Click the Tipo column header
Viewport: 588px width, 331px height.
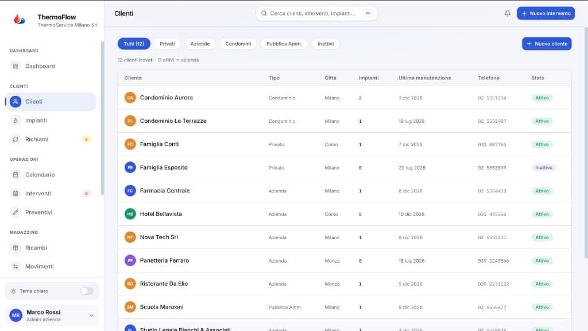click(274, 78)
